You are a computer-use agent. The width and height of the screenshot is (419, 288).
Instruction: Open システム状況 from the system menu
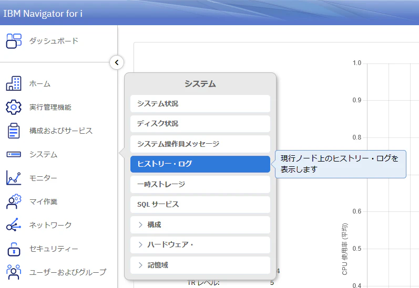(200, 103)
